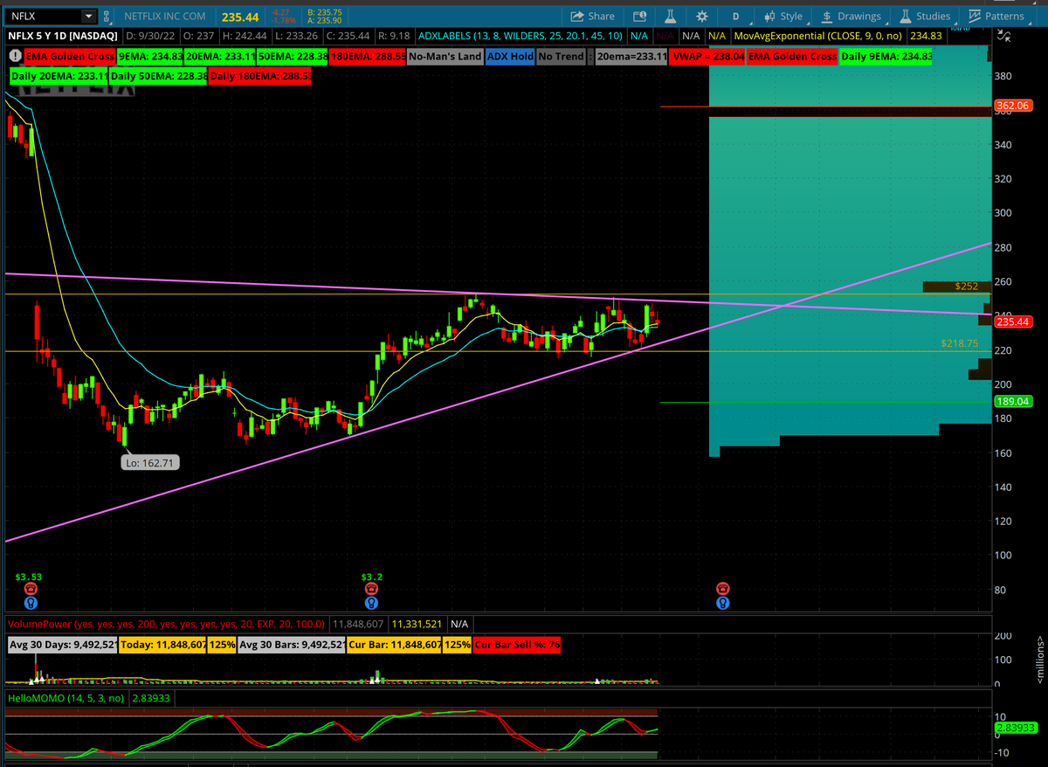Click the Lo: 162.71 price bubble
The image size is (1048, 767).
pyautogui.click(x=150, y=462)
